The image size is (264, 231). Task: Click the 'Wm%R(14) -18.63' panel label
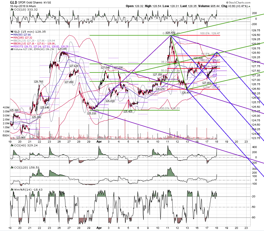point(28,189)
